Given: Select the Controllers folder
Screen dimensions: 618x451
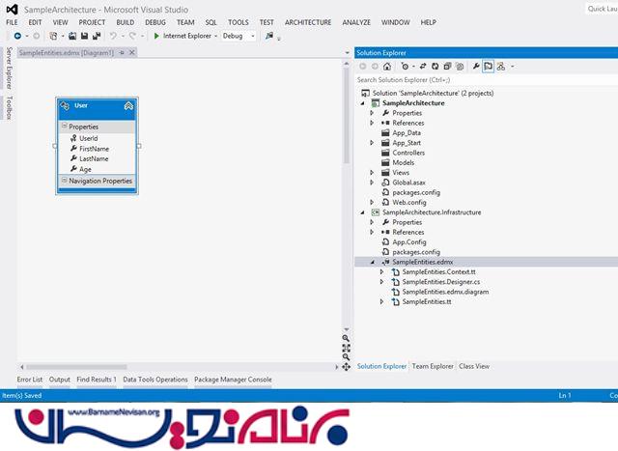Looking at the screenshot, I should coord(408,153).
